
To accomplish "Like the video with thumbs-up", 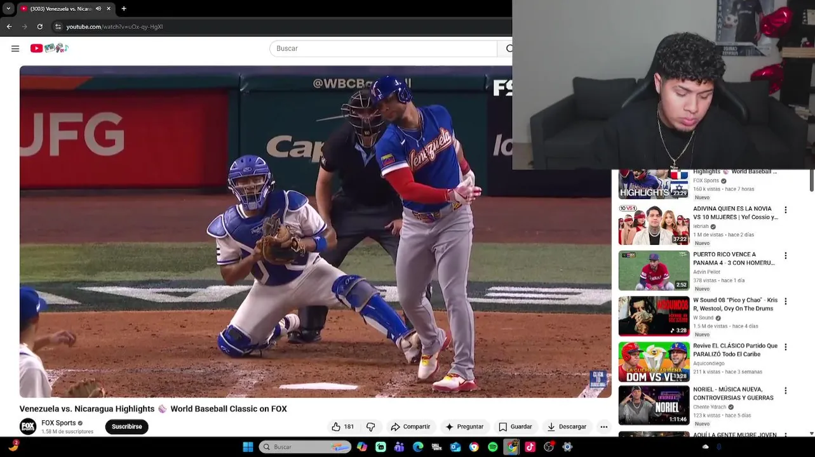I will [x=343, y=427].
